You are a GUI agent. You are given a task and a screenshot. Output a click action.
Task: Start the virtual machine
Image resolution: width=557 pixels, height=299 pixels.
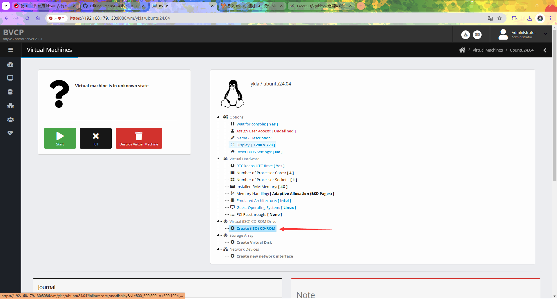(60, 138)
